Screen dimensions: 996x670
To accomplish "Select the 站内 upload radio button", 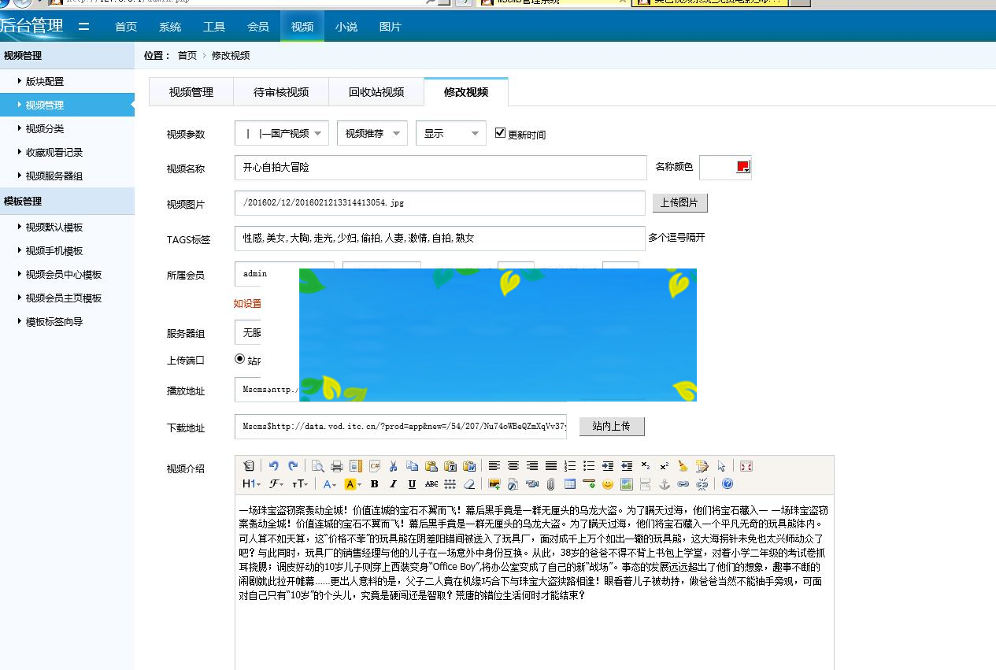I will click(x=240, y=359).
